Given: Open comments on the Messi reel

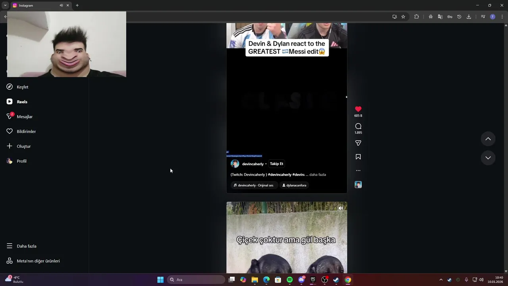Looking at the screenshot, I should click(x=358, y=126).
